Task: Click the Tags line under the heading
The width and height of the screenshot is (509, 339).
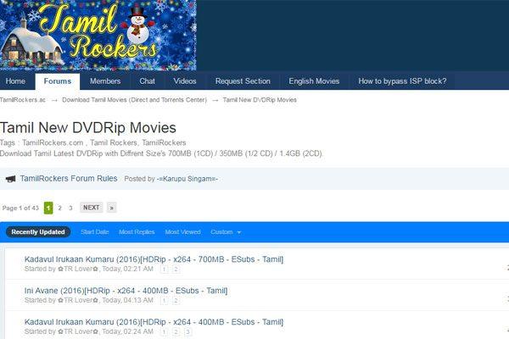Action: [x=92, y=142]
